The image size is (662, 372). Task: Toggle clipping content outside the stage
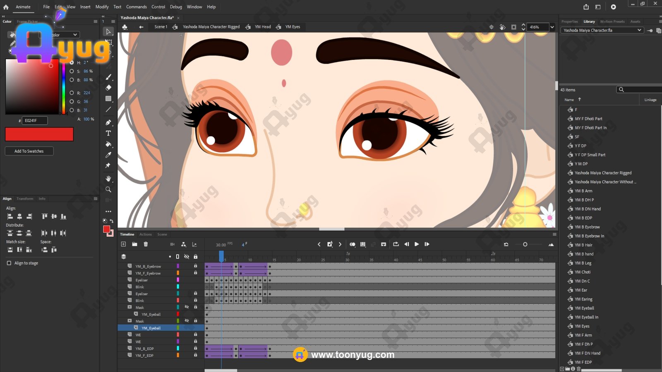[513, 27]
